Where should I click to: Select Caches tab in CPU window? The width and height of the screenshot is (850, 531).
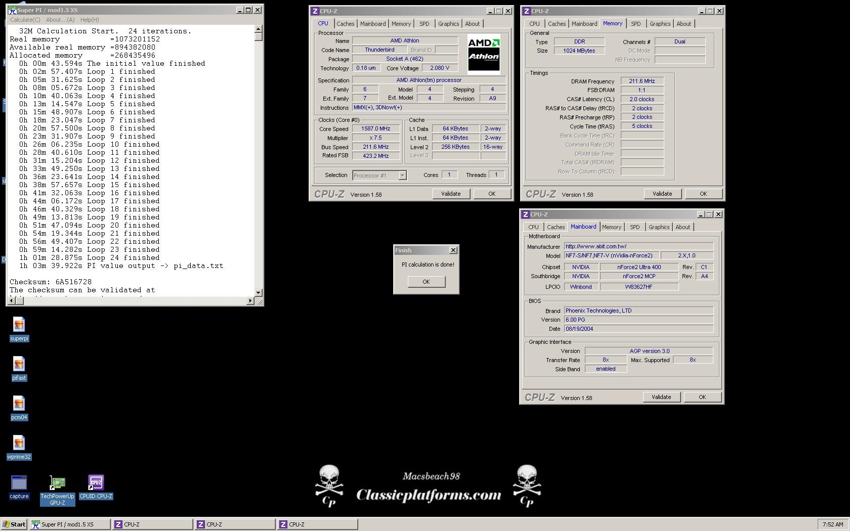coord(346,24)
